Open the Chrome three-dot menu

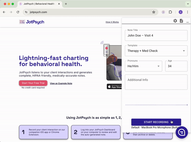tap(187, 12)
